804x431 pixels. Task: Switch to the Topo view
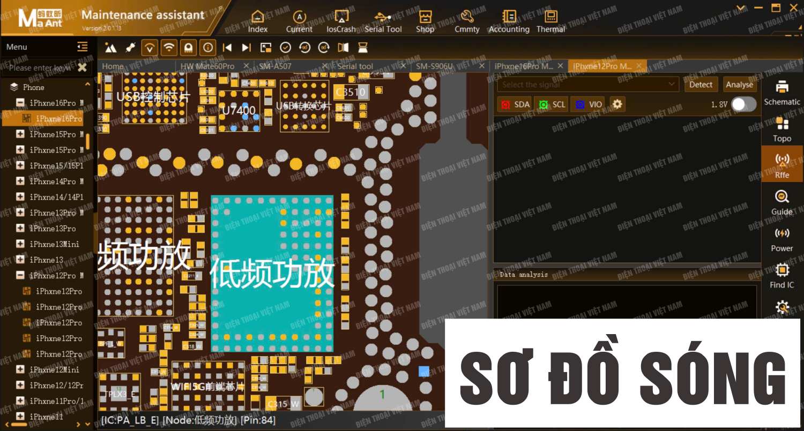point(782,129)
